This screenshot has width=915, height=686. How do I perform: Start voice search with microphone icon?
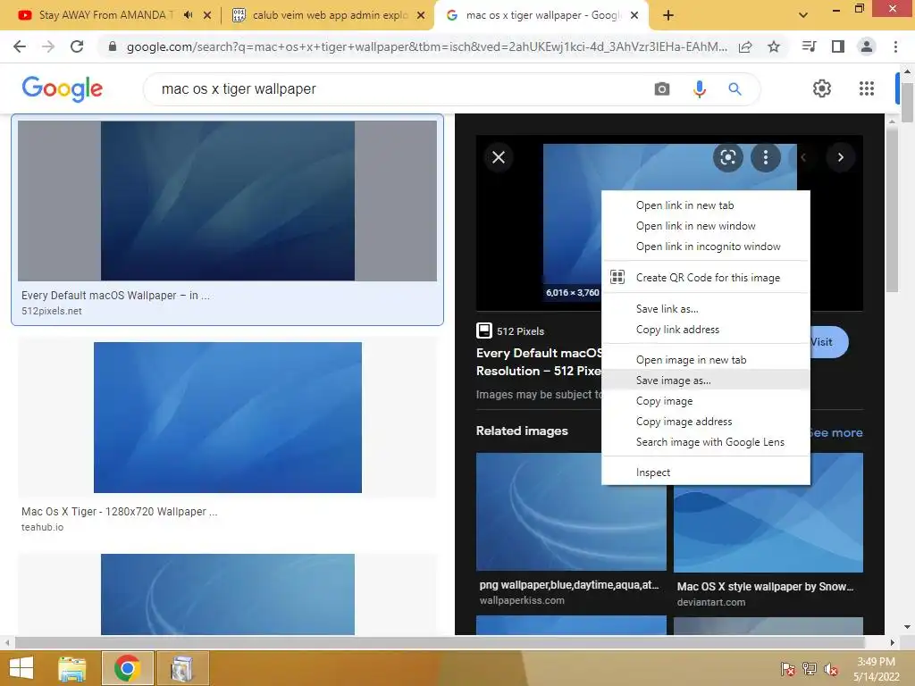click(x=699, y=88)
